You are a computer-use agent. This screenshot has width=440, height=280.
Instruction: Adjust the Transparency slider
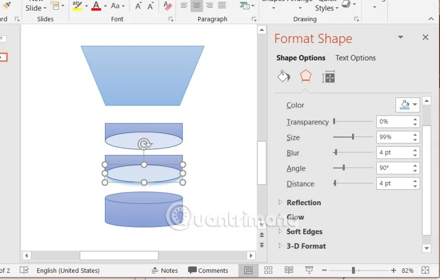click(353, 122)
